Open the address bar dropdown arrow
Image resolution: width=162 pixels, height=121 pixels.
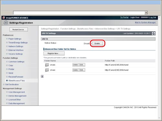(x=146, y=13)
